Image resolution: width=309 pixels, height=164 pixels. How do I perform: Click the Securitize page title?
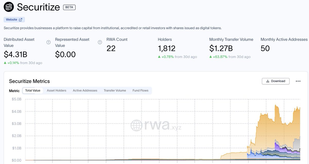[38, 7]
